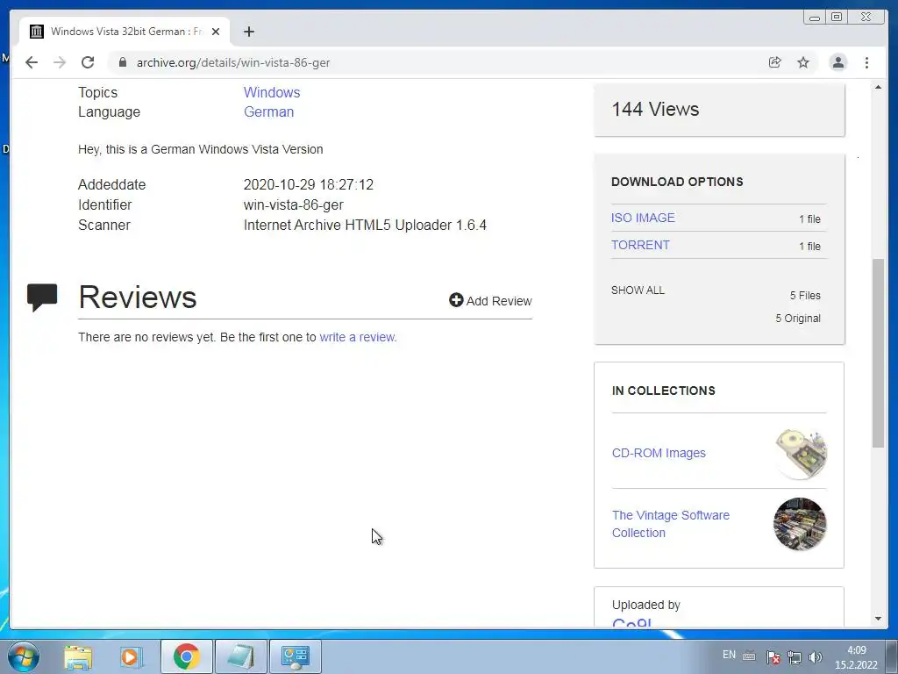Share this page via share icon
The width and height of the screenshot is (898, 674).
pos(775,62)
